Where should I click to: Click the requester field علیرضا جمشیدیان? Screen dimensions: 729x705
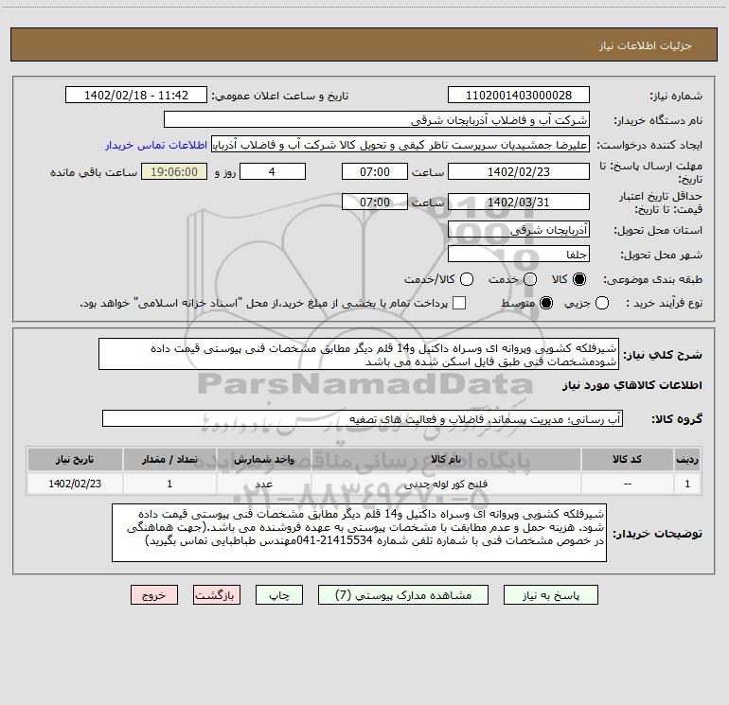pos(400,145)
